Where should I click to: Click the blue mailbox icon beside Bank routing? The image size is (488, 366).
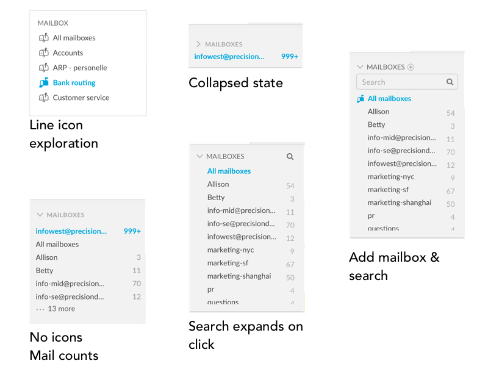(x=43, y=82)
